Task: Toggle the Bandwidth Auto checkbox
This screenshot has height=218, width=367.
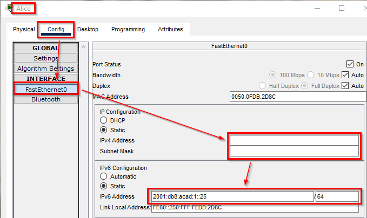Action: (345, 75)
